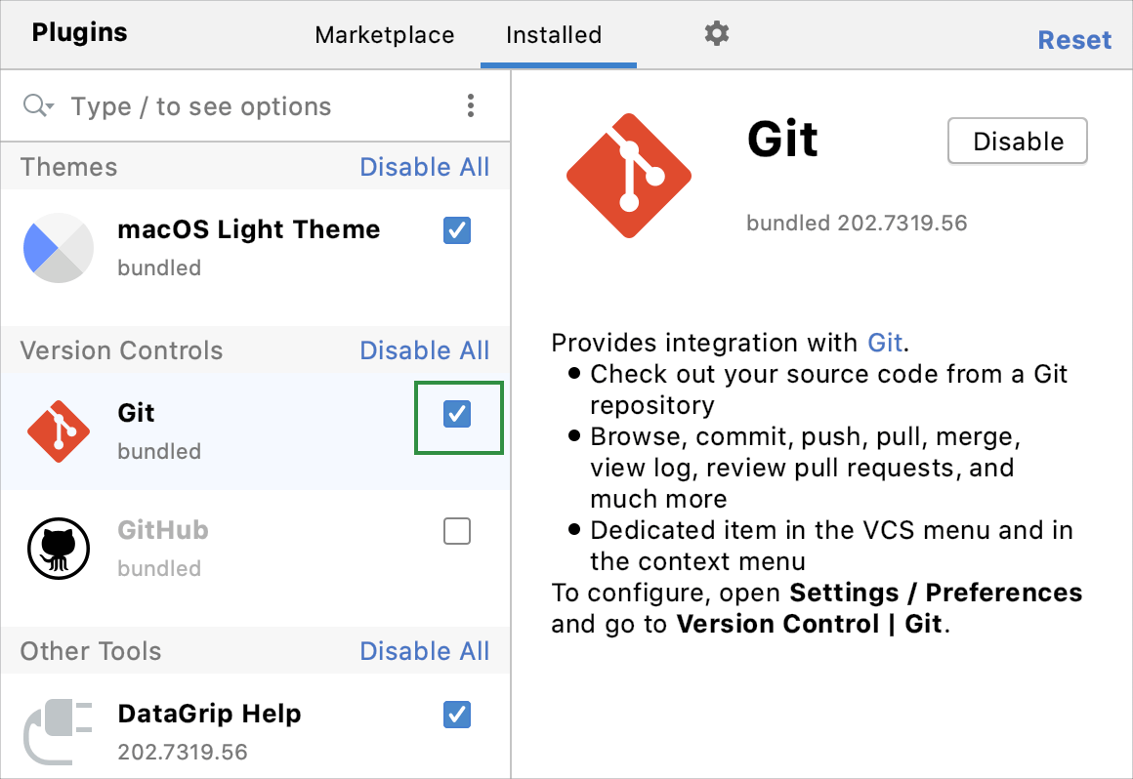Image resolution: width=1133 pixels, height=779 pixels.
Task: Disable all Other Tools plugins
Action: click(424, 650)
